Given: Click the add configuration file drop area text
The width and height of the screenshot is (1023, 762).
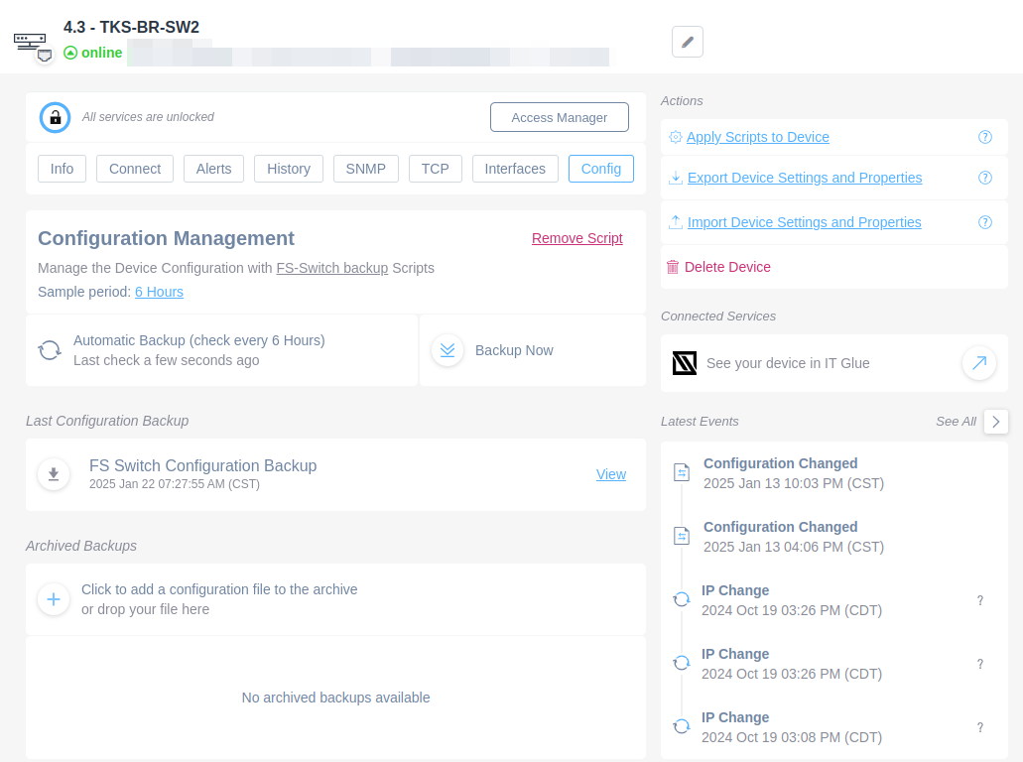Looking at the screenshot, I should coord(219,599).
